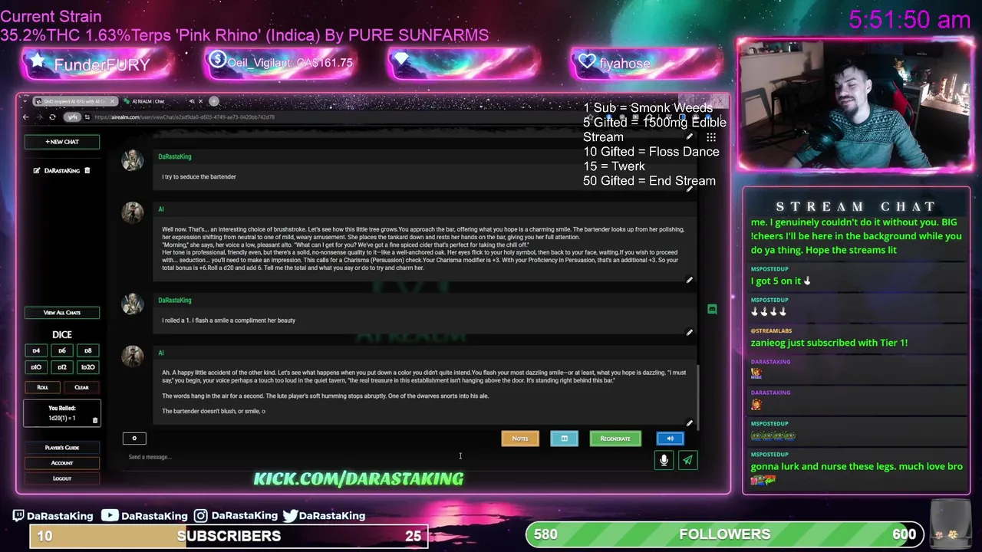Reload the airealm page
This screenshot has height=552, width=982.
click(52, 117)
